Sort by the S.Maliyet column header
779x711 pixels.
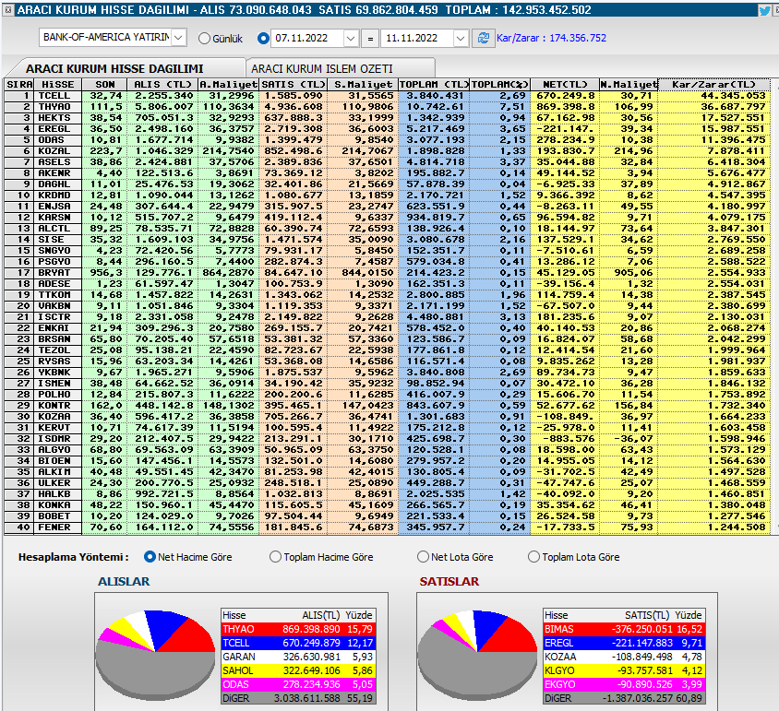click(x=363, y=85)
